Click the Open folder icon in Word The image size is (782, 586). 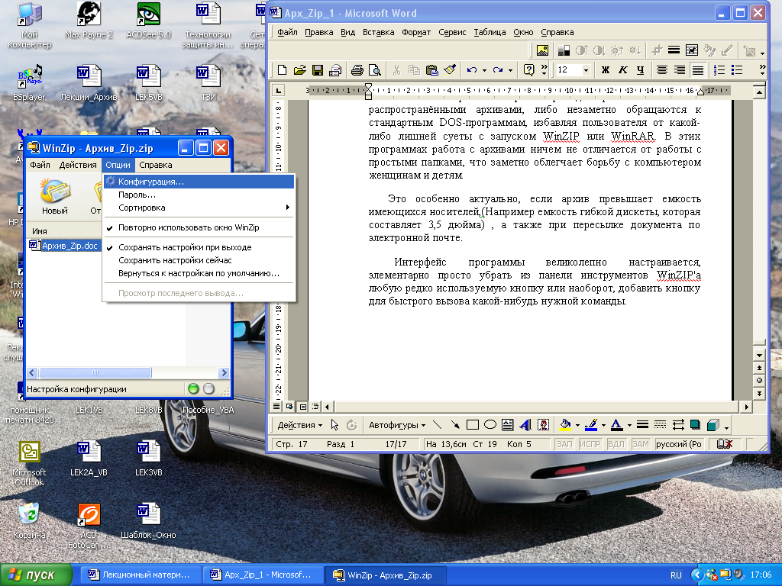click(x=299, y=70)
